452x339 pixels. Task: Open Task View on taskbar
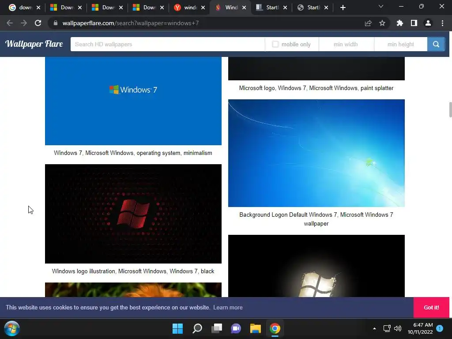point(217,328)
